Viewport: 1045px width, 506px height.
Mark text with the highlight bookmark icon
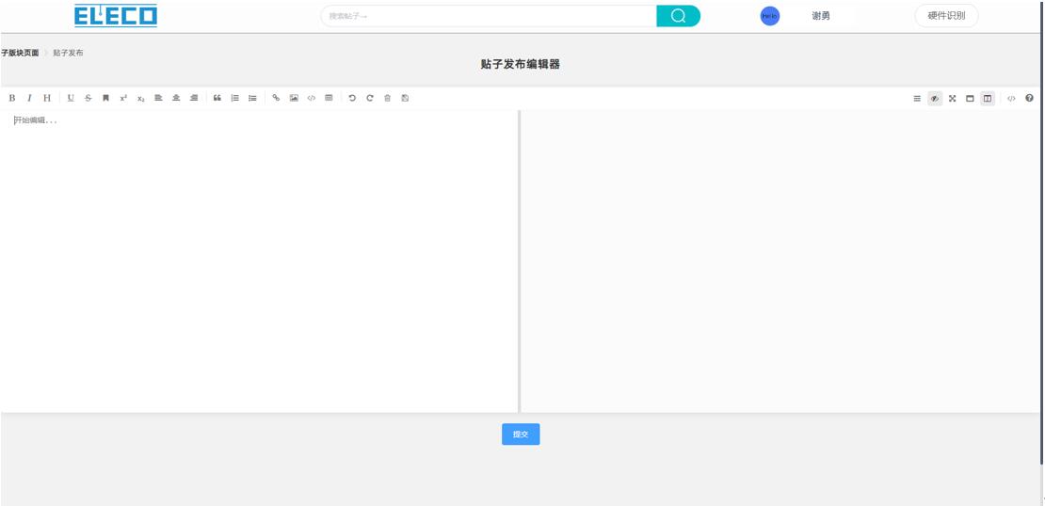click(x=105, y=98)
